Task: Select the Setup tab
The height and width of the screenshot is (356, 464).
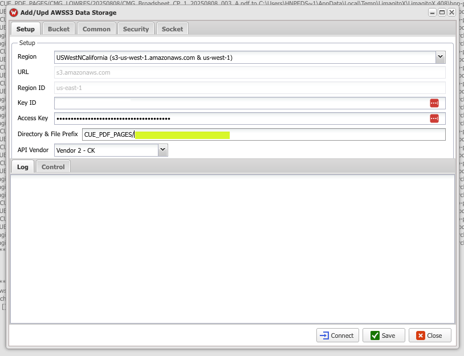Action: pos(26,29)
